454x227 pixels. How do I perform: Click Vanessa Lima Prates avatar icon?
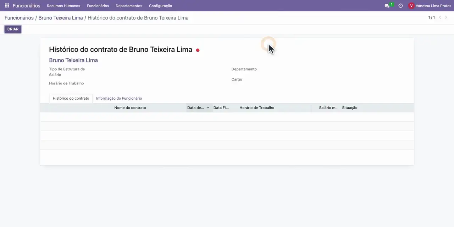411,6
